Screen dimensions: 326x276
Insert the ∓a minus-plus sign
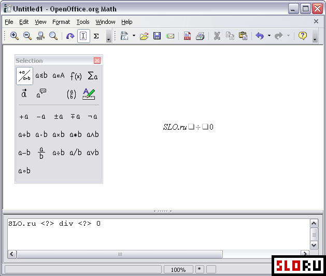pos(76,117)
